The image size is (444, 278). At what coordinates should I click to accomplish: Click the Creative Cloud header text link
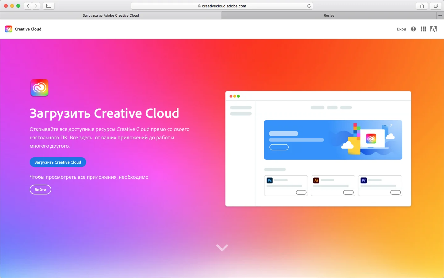click(28, 29)
